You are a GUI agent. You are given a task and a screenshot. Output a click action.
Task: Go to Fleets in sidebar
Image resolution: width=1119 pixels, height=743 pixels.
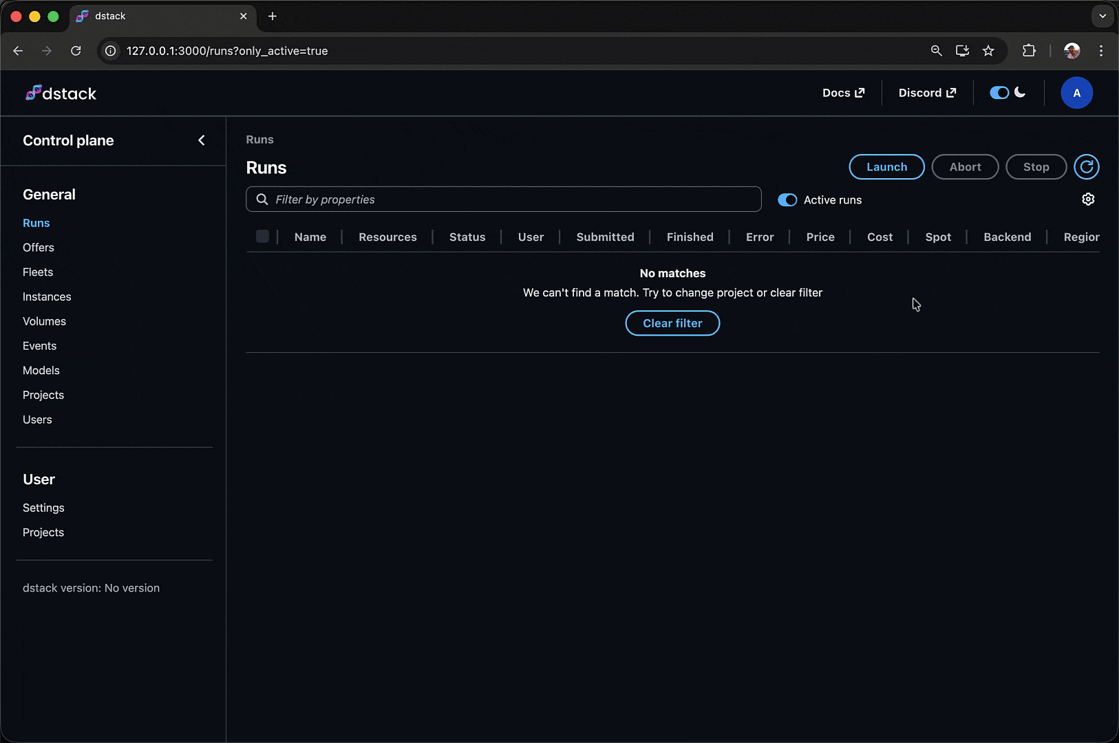pyautogui.click(x=38, y=272)
